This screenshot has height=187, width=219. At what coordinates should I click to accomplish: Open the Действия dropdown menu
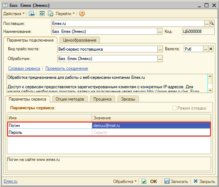[14, 14]
